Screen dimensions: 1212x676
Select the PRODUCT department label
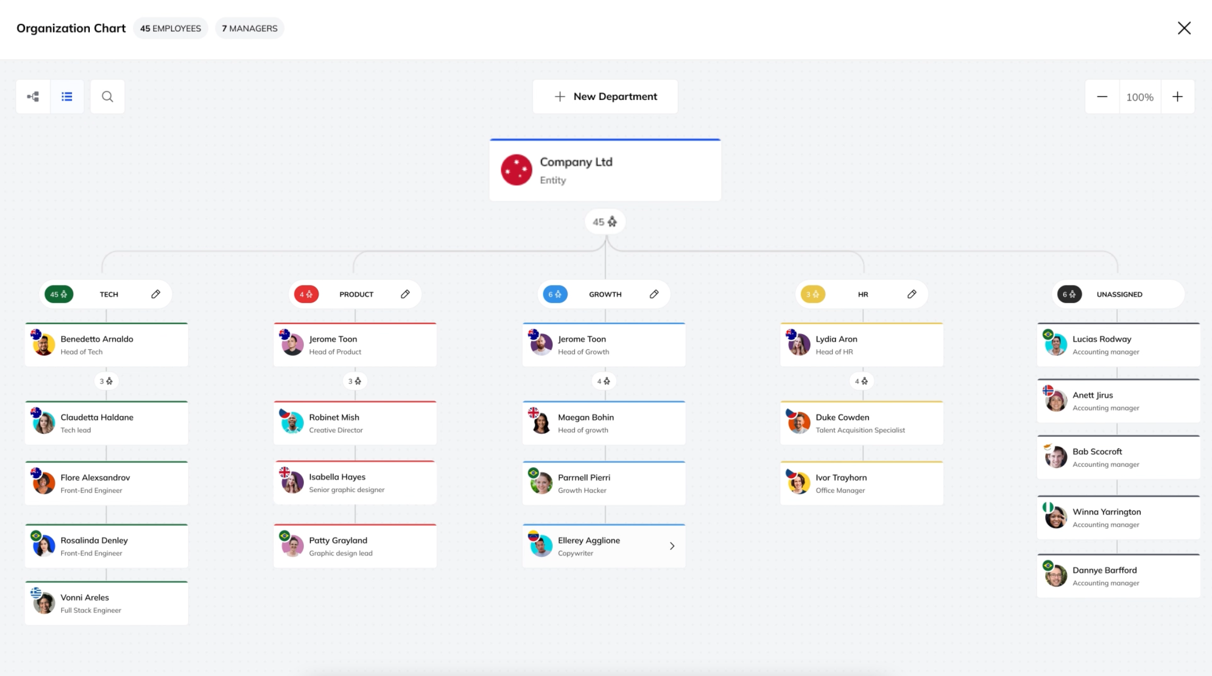coord(356,294)
